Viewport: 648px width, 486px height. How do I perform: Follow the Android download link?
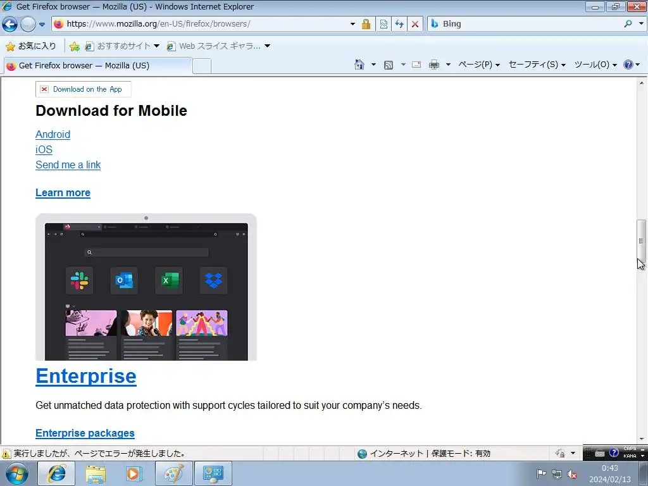pyautogui.click(x=53, y=134)
